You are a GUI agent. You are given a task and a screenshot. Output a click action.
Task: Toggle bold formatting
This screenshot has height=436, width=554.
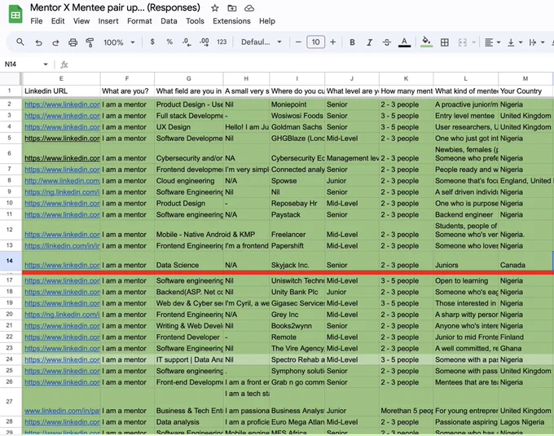352,42
